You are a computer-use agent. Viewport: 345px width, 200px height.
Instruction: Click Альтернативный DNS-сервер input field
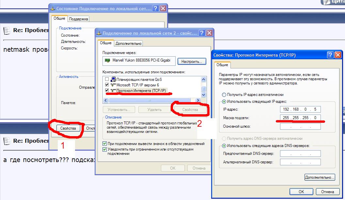pos(300,162)
